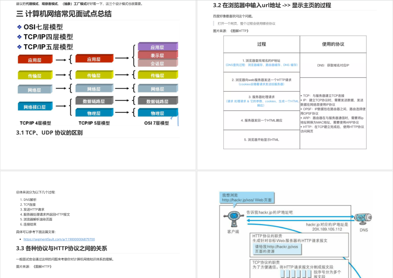Image resolution: width=393 pixels, height=278 pixels.
Task: Click the top line mentioning 代理模式、观察者模式
Action: click(79, 4)
